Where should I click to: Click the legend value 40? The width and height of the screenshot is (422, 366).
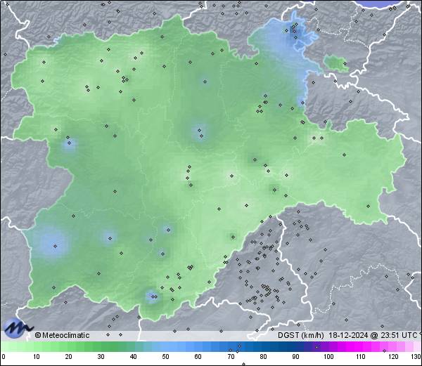[133, 357]
